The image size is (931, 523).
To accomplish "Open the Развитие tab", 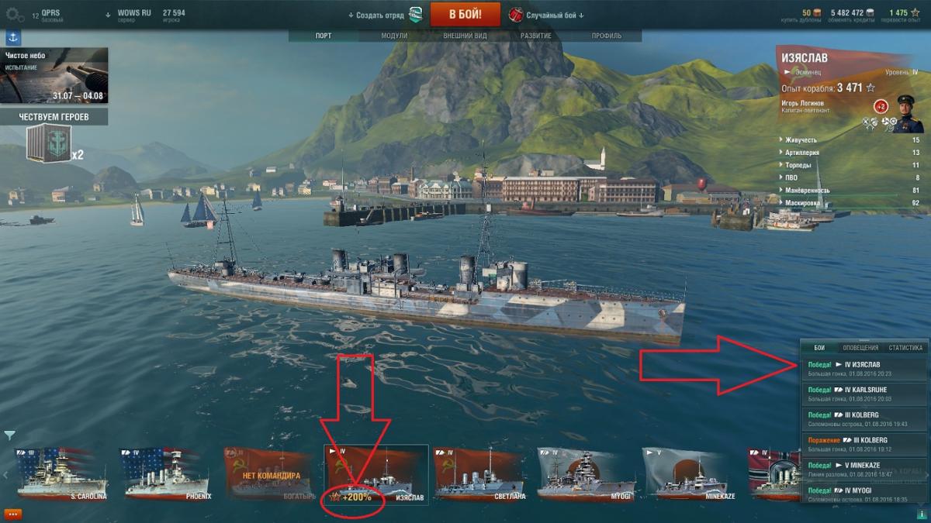I will tap(536, 36).
